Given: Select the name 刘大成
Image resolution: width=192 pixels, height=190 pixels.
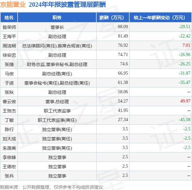Looking at the screenshot, I should pos(9,139).
